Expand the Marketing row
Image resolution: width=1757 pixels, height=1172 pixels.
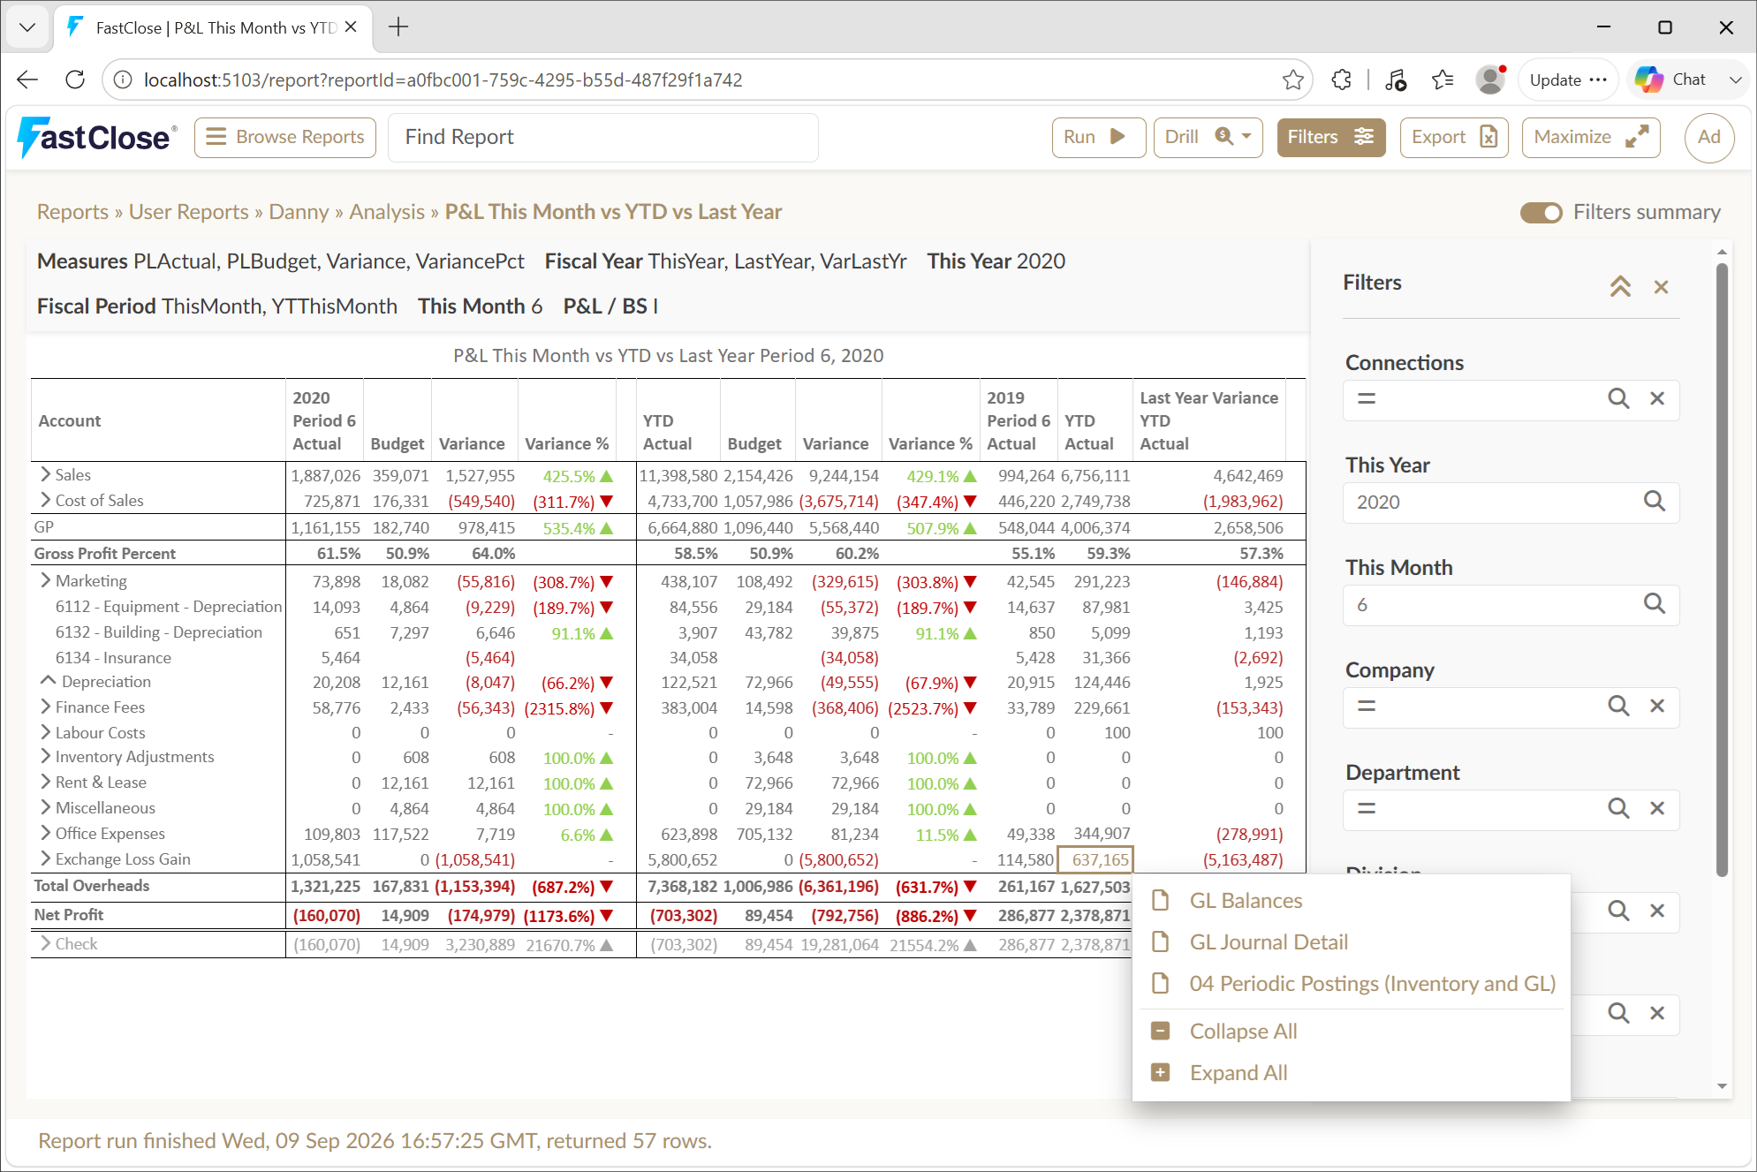tap(45, 580)
